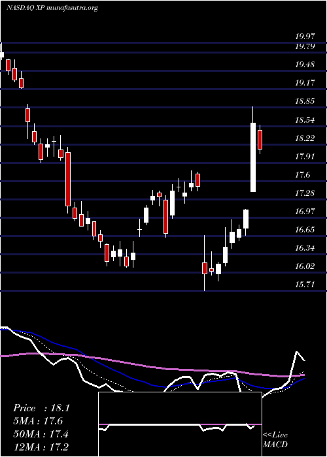Click the 50MA : 17.4 readout
The width and height of the screenshot is (327, 457).
pyautogui.click(x=41, y=433)
